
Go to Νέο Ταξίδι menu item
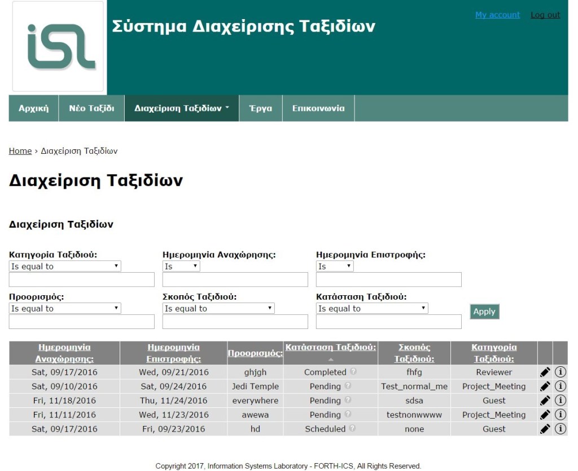click(x=91, y=108)
